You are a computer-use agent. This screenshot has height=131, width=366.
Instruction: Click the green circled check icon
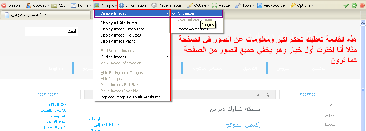pos(354,5)
